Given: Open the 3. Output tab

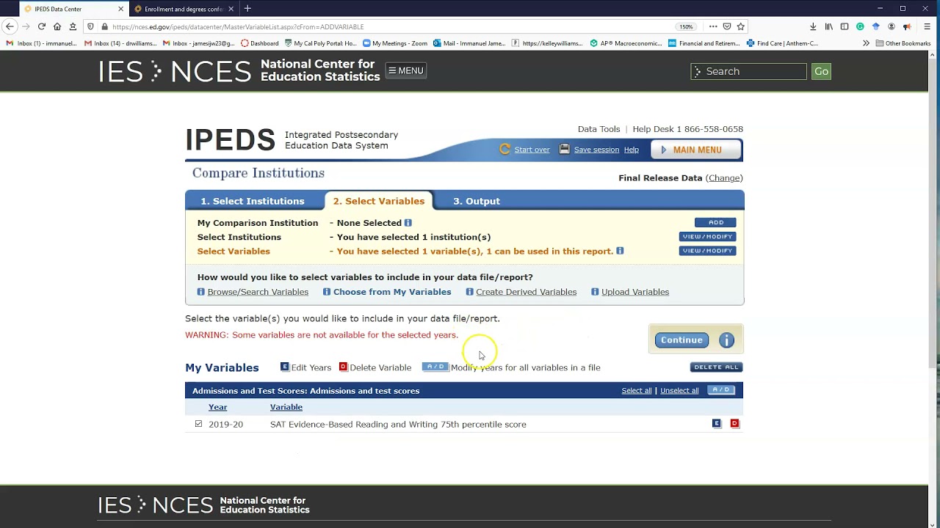Looking at the screenshot, I should pyautogui.click(x=477, y=201).
